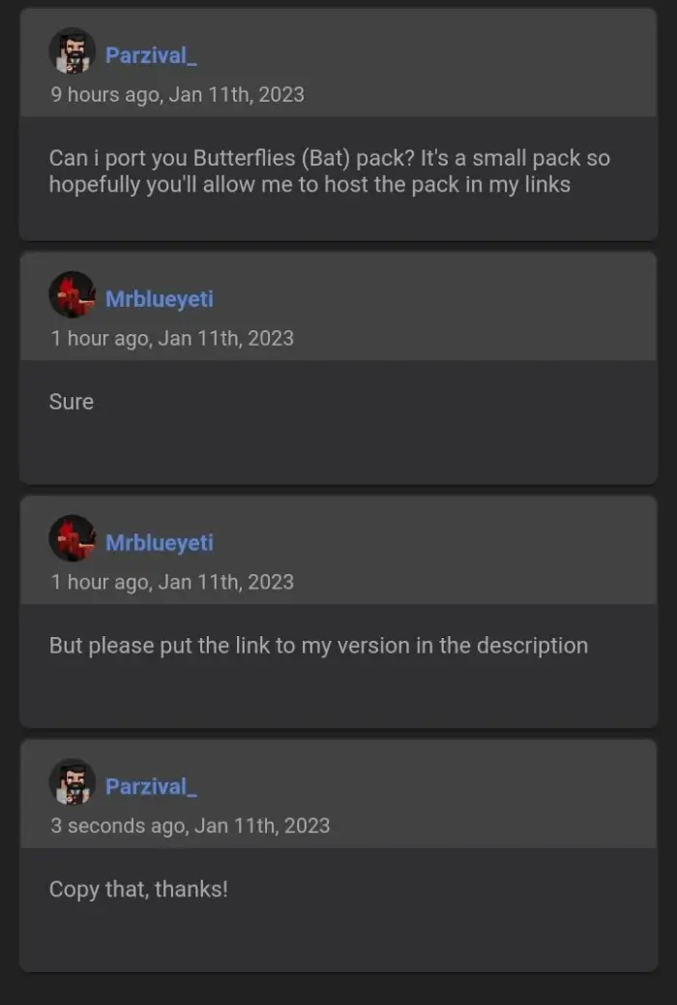Click the word 'thanks!' in the last comment

pyautogui.click(x=191, y=890)
